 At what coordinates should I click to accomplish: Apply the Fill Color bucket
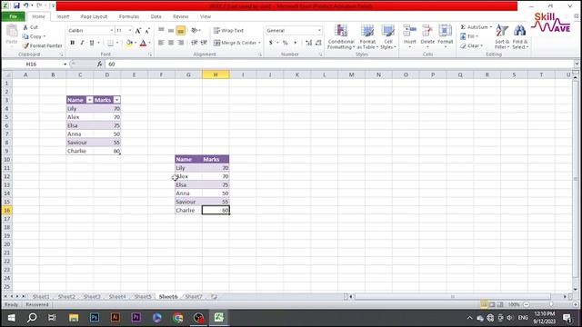129,43
